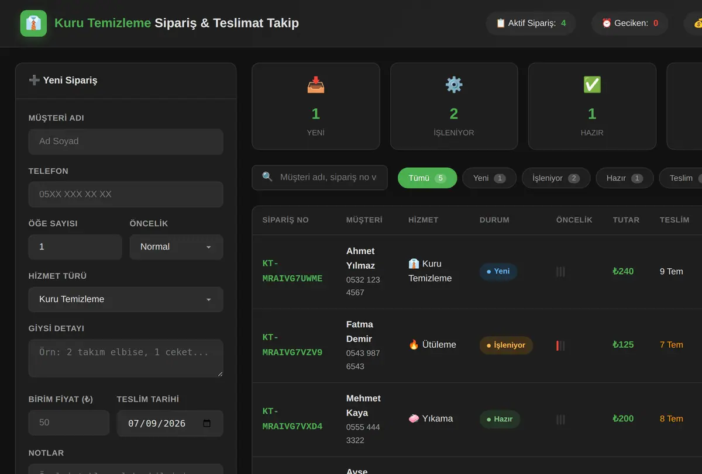Open the Öncelik dropdown set to Normal

tap(176, 247)
